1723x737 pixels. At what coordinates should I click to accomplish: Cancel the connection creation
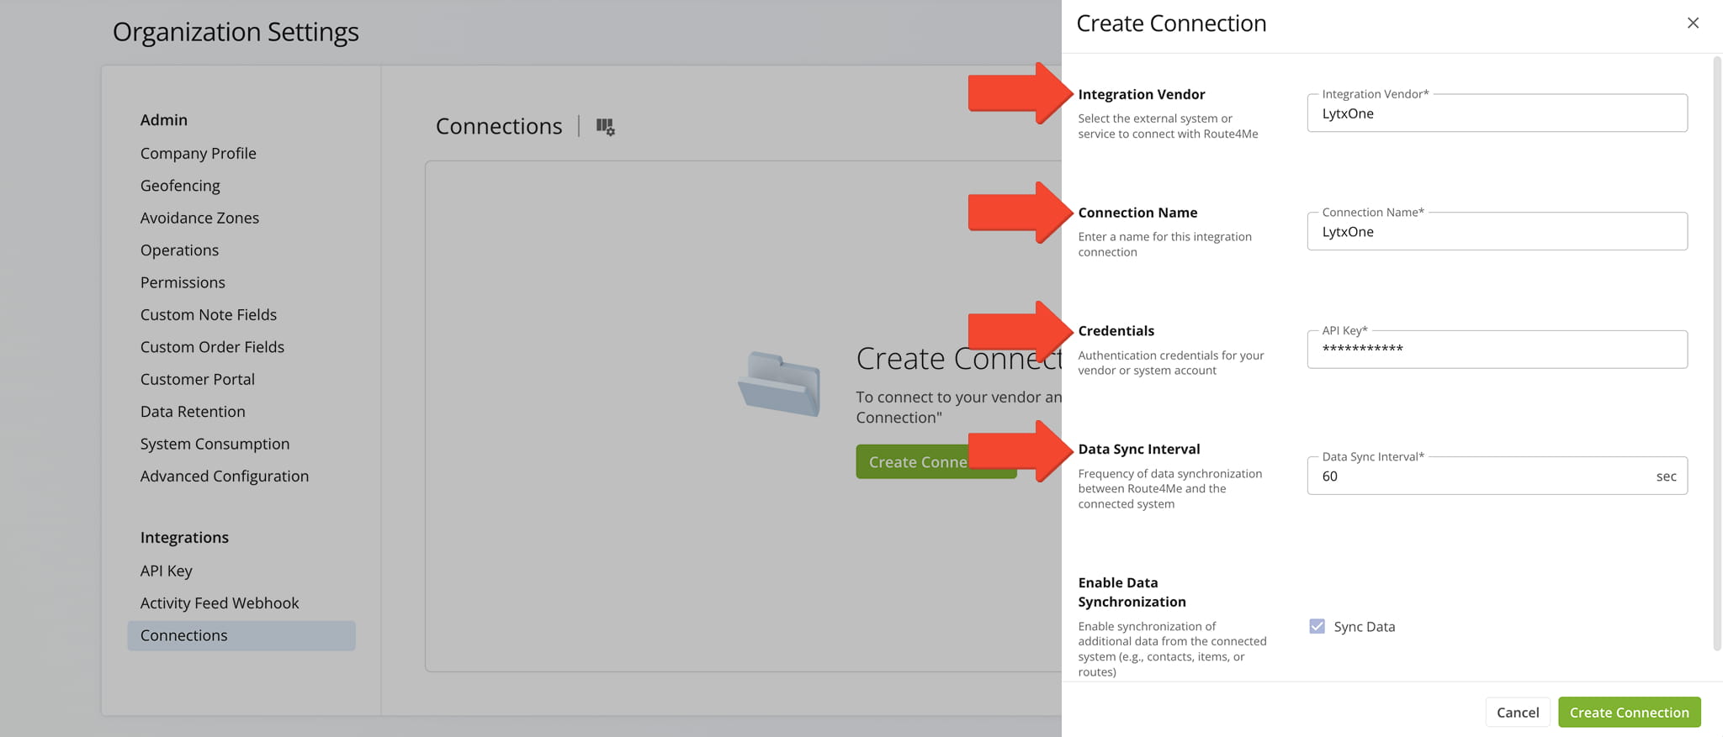click(x=1517, y=712)
